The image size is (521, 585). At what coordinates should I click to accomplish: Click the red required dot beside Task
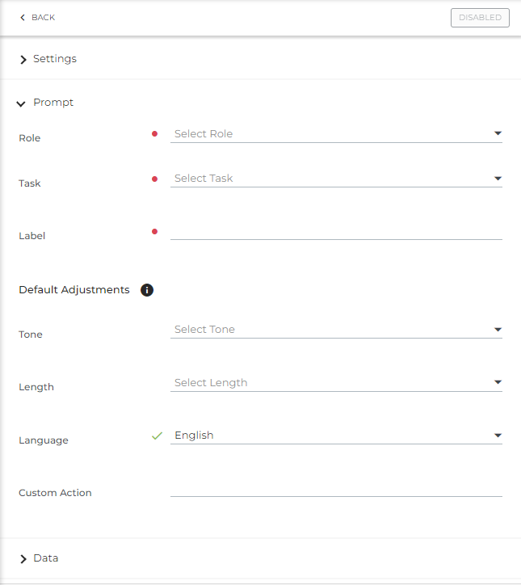[154, 179]
